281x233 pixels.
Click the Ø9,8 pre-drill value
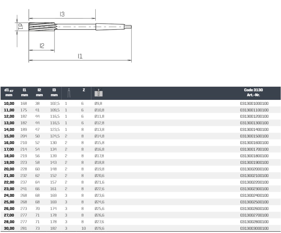coord(98,103)
